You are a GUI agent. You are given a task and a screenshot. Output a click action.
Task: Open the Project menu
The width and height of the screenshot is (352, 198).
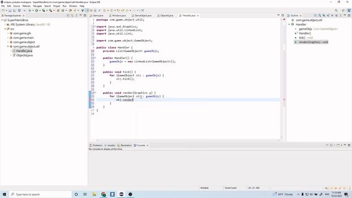57,6
